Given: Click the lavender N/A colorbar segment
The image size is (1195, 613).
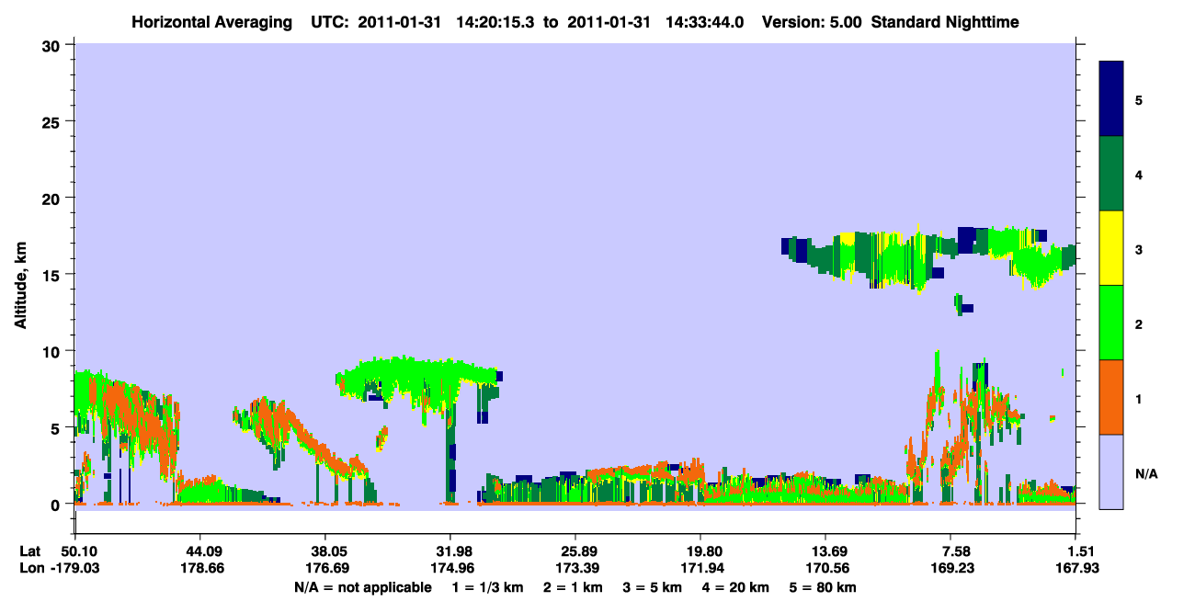Looking at the screenshot, I should [x=1111, y=471].
